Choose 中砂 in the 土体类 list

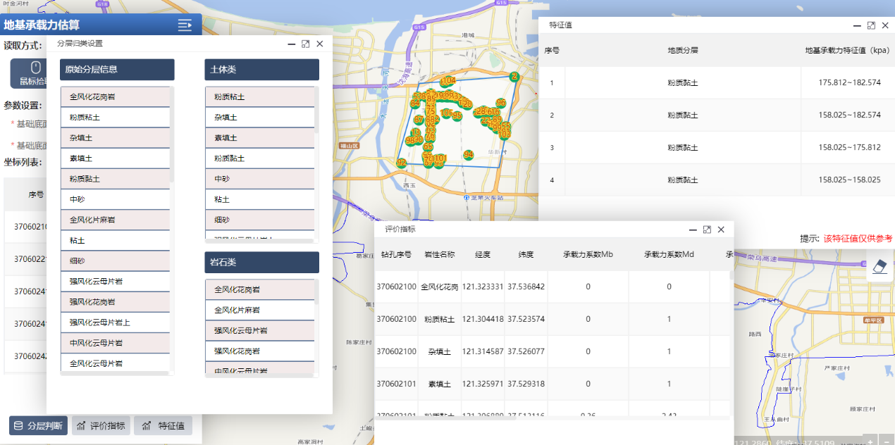(x=259, y=179)
